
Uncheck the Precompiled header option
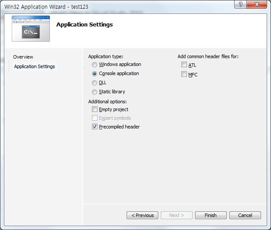click(95, 127)
